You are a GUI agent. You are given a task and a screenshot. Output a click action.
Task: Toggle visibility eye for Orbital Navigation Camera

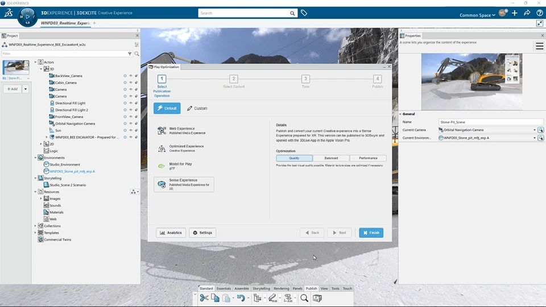[131, 123]
